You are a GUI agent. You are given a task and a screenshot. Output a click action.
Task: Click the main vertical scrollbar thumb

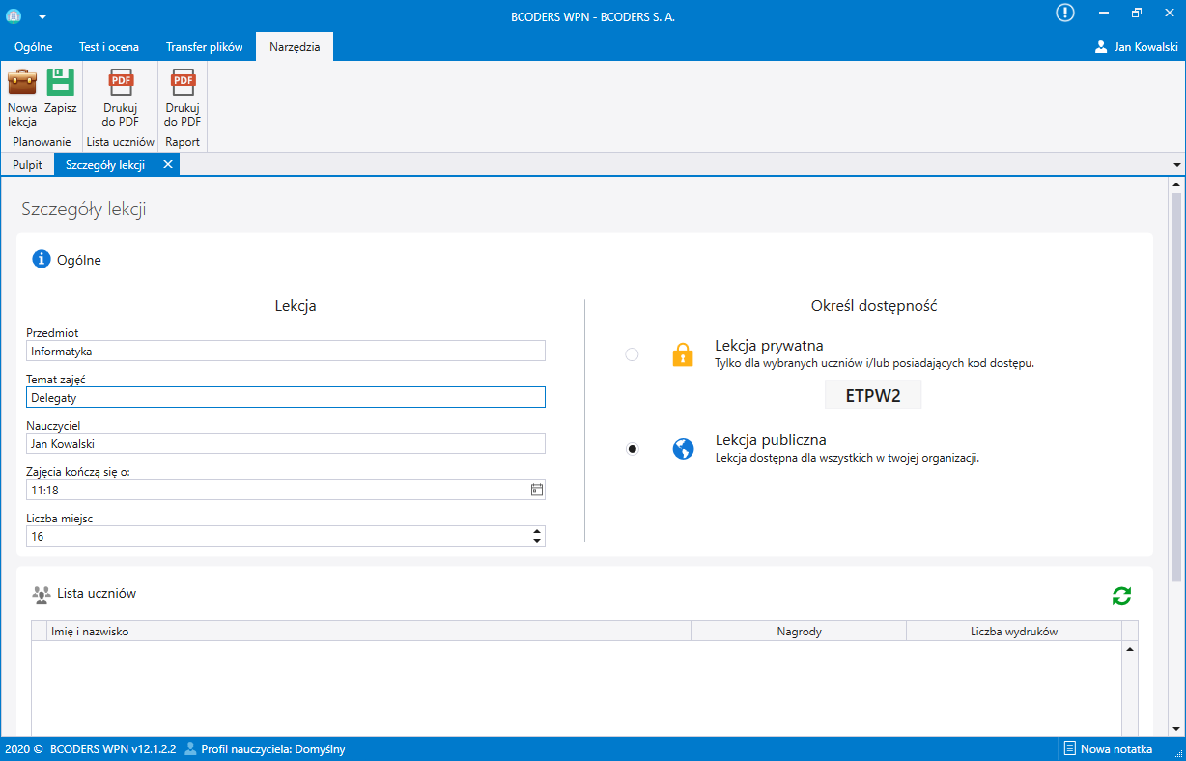(x=1176, y=387)
